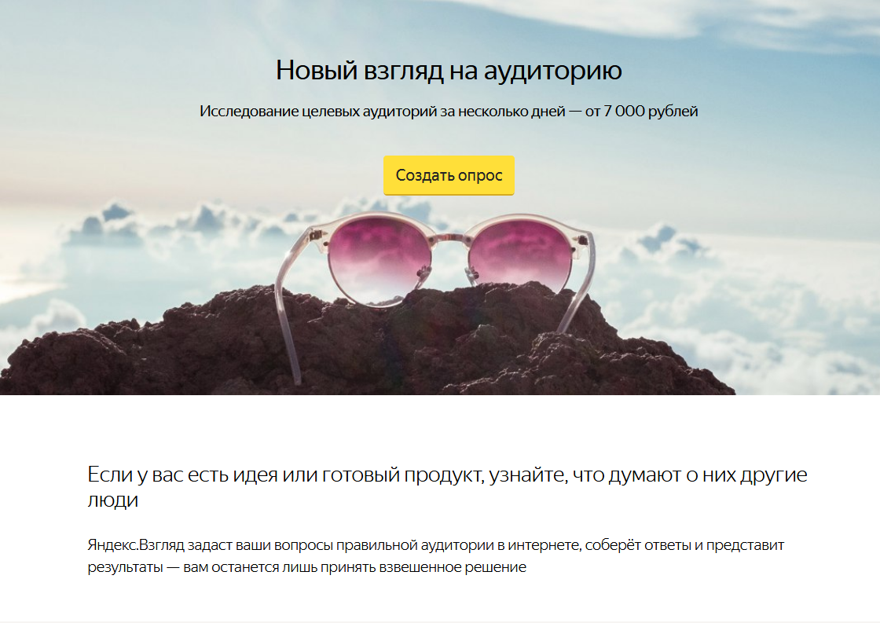Click the right pink lens of the sunglasses
The width and height of the screenshot is (880, 623).
(x=519, y=256)
